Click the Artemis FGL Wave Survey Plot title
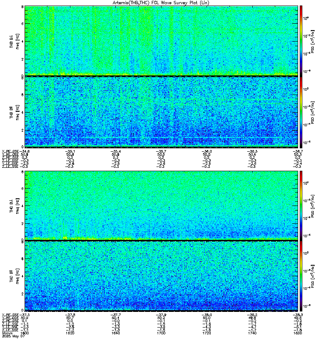Screen dimensions: 318x339 tap(161, 3)
